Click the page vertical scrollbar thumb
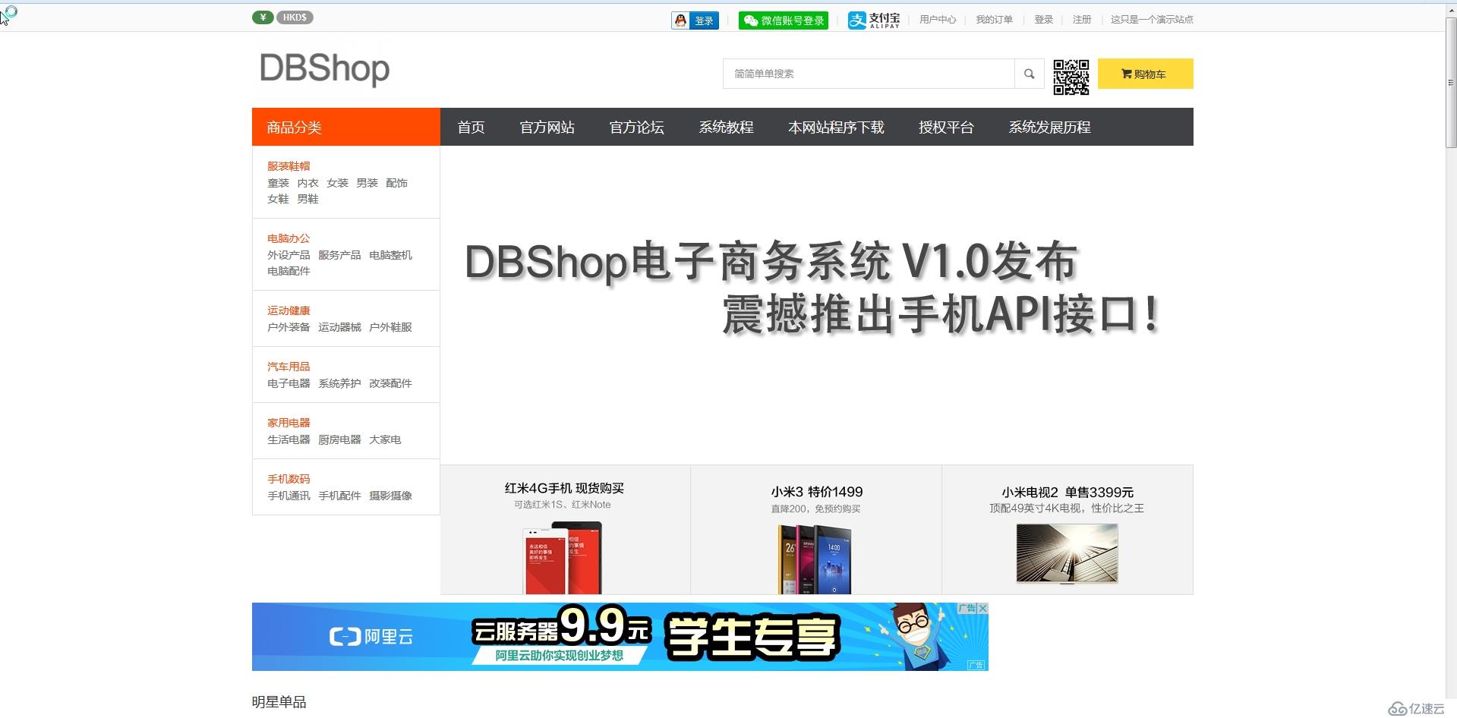Screen dimensions: 1457x718 [x=1451, y=83]
